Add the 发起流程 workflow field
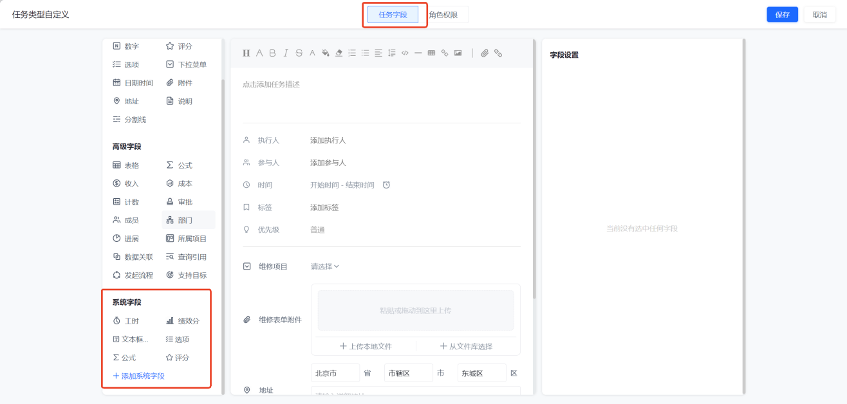The image size is (847, 404). 133,275
